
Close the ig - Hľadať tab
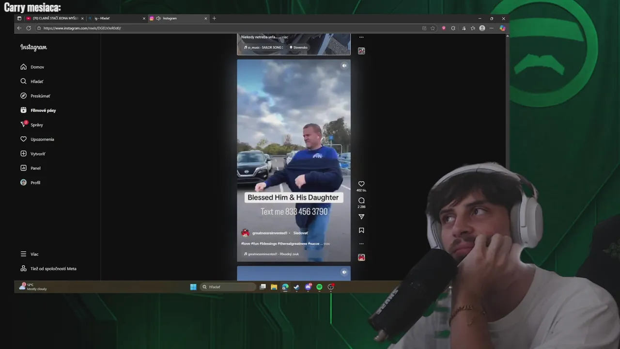tap(144, 18)
